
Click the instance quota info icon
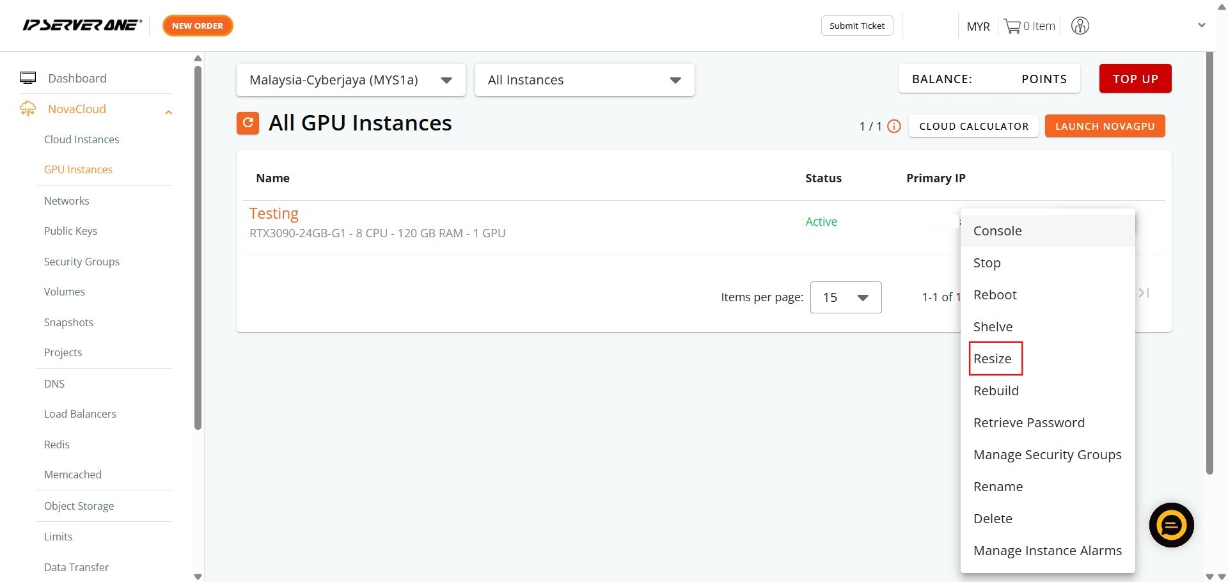tap(894, 126)
